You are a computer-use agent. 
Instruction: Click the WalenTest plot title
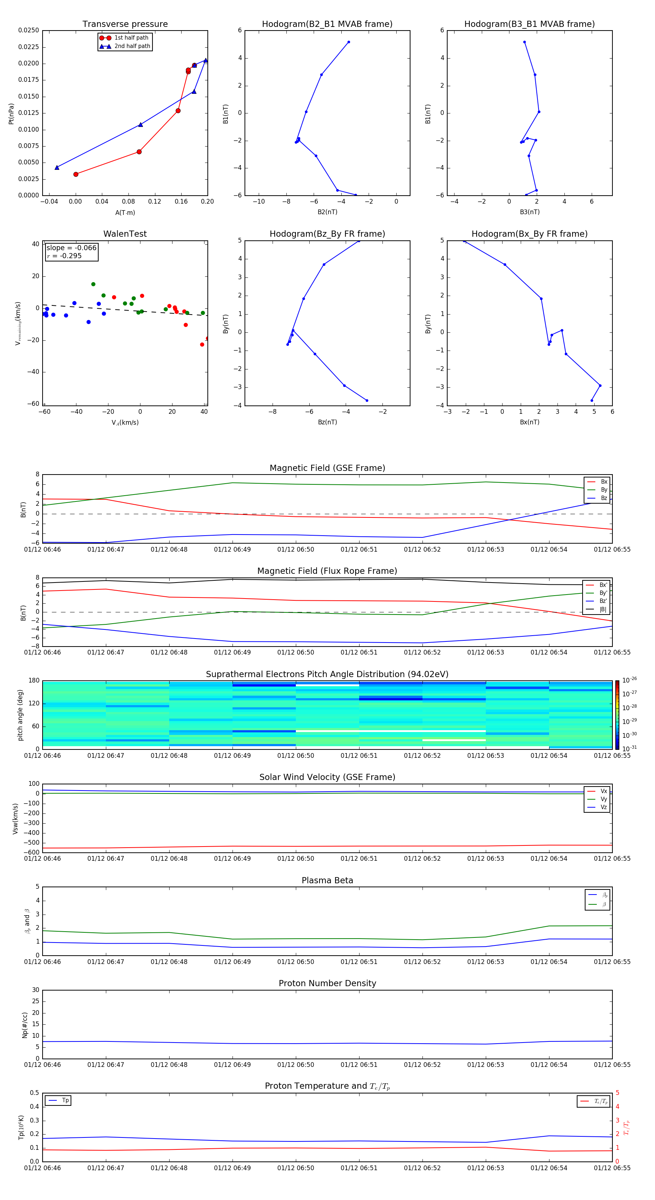125,234
